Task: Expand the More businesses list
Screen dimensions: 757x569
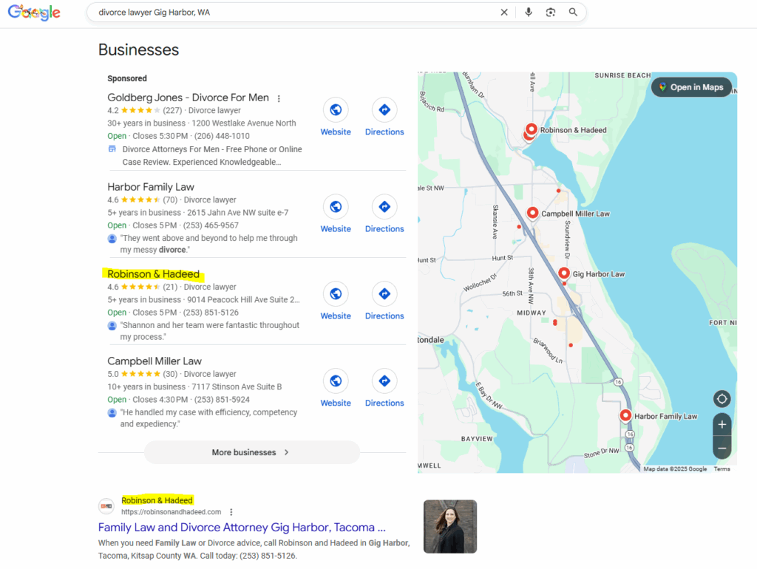Action: tap(251, 452)
